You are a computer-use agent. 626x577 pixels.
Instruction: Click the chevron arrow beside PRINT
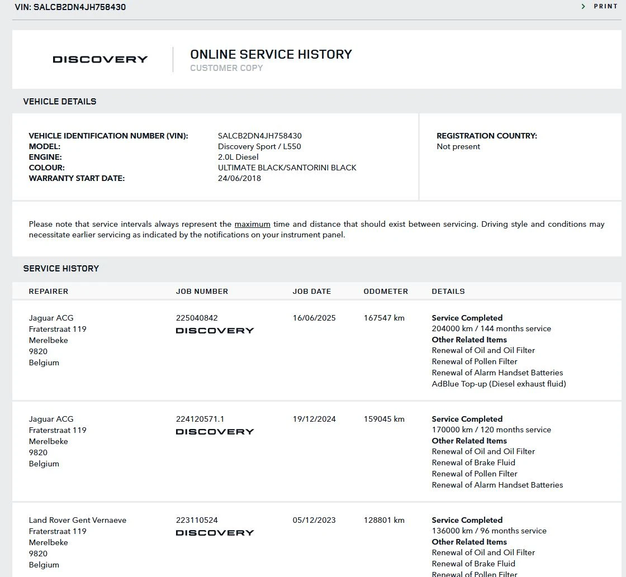tap(584, 7)
